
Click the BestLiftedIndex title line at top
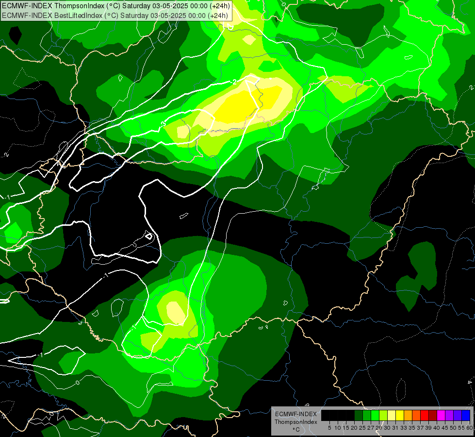click(x=115, y=16)
